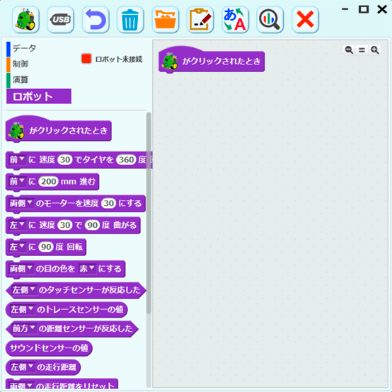Pick the palette がクリックされたとき hat block
392x392 pixels.
pos(58,129)
